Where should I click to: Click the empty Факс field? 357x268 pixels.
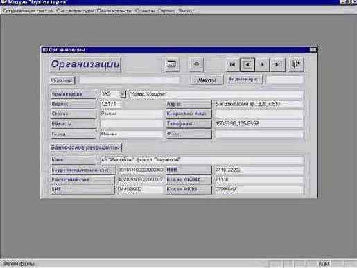point(259,134)
